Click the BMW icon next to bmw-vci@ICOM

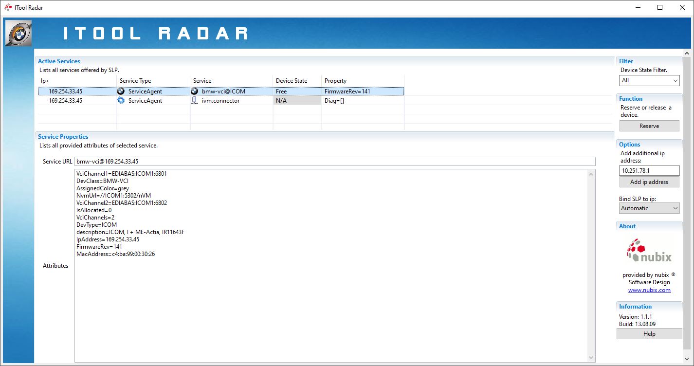click(x=194, y=91)
